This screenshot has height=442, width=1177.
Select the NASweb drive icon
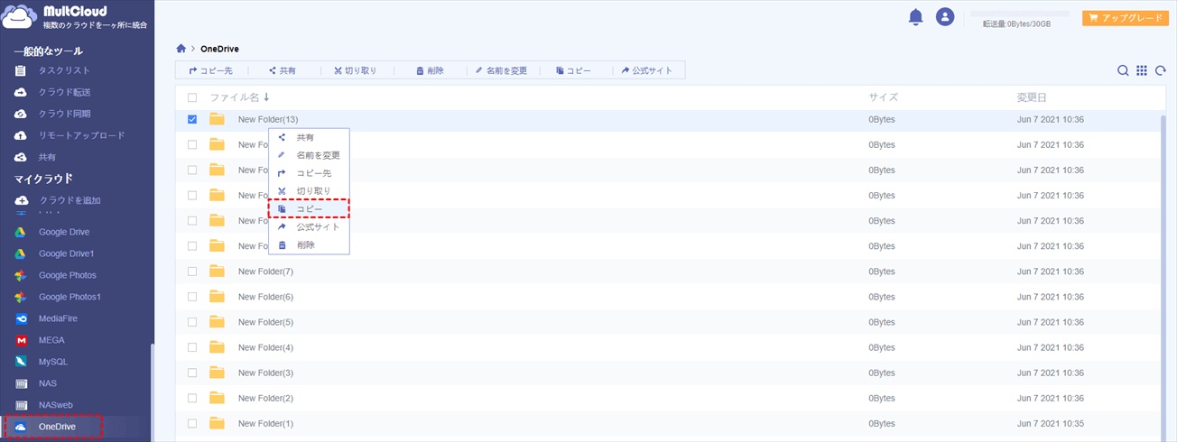tap(21, 405)
